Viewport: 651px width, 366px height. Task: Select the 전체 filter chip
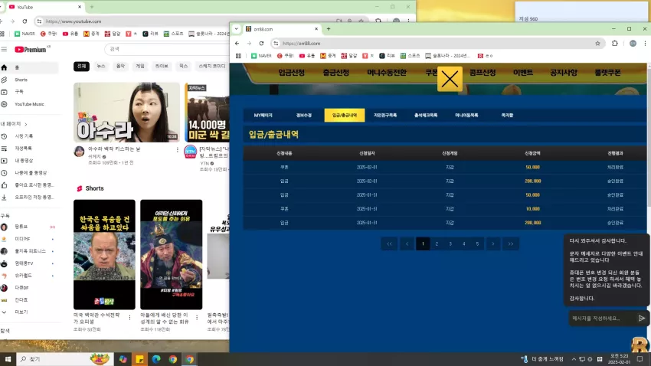(x=81, y=66)
